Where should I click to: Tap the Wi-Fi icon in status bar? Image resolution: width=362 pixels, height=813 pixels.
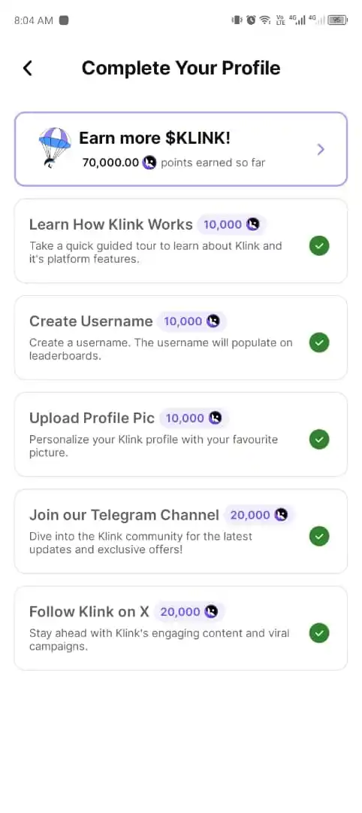coord(265,20)
